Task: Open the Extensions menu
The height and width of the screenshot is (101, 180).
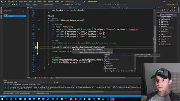Action: click(x=50, y=1)
